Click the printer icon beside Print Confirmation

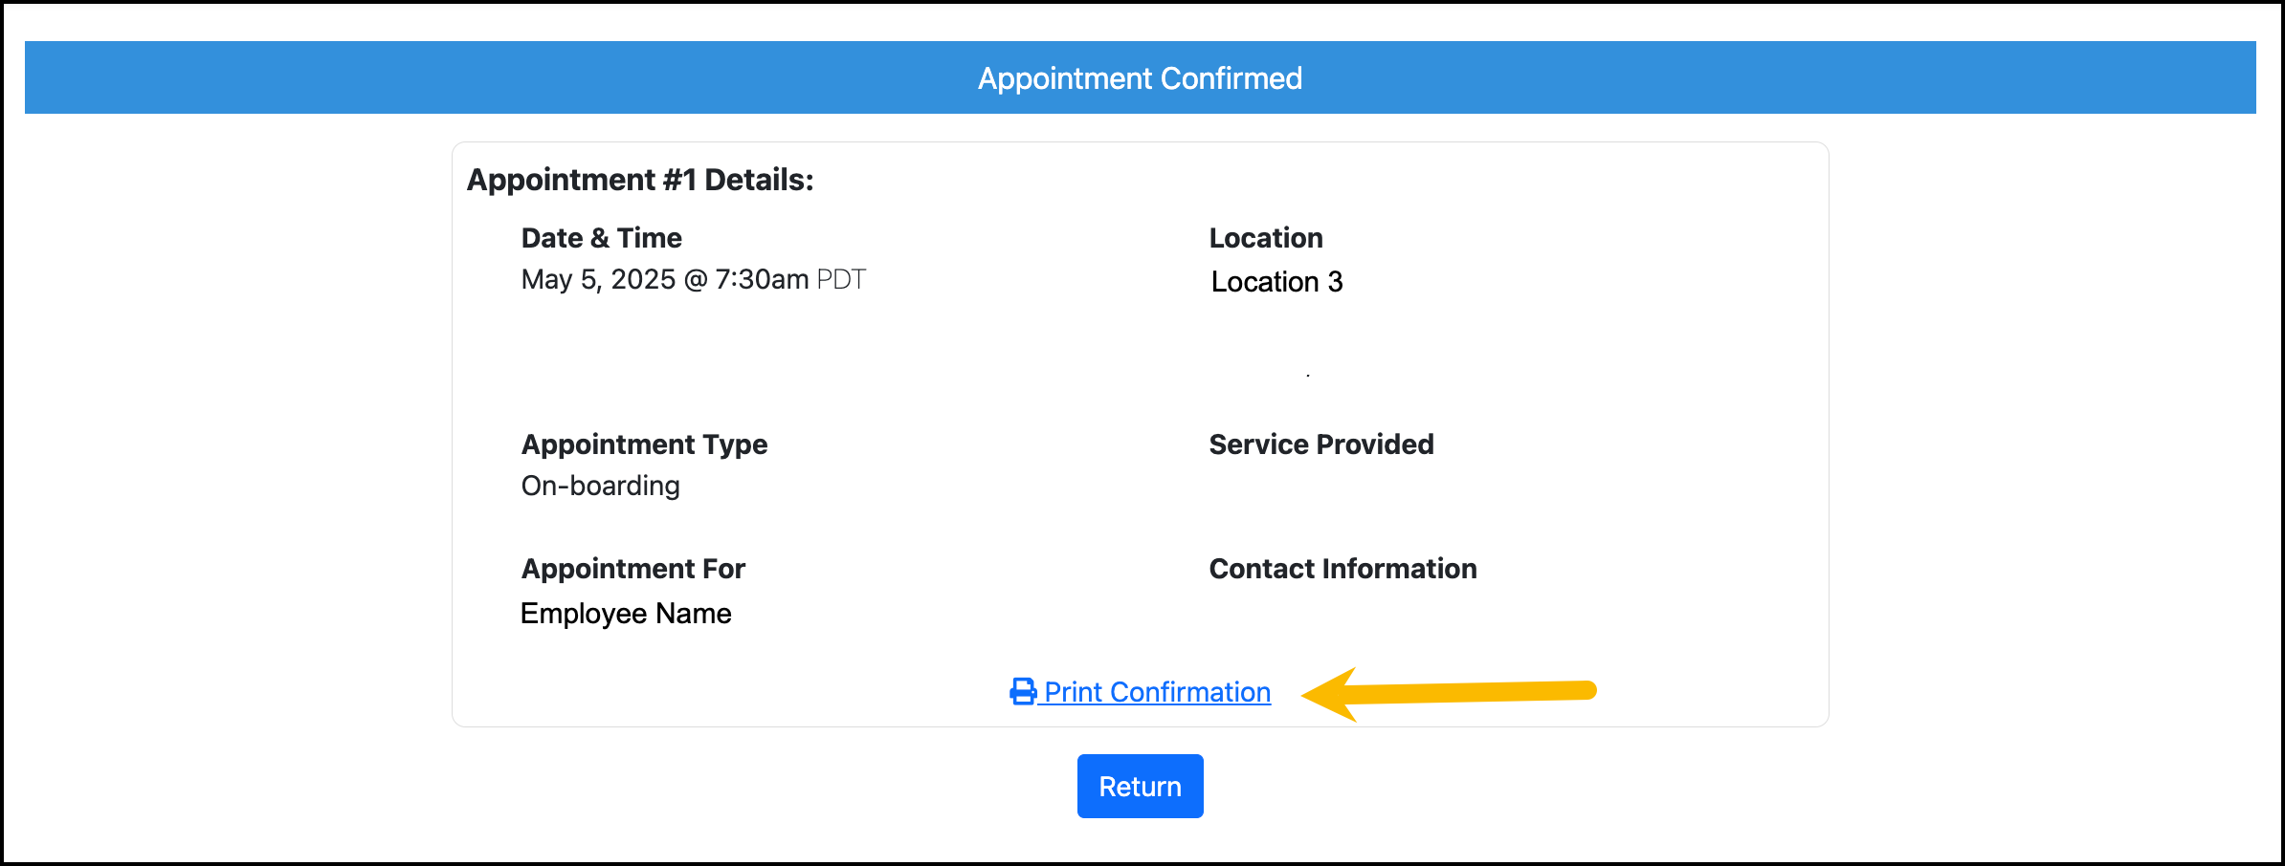1022,691
